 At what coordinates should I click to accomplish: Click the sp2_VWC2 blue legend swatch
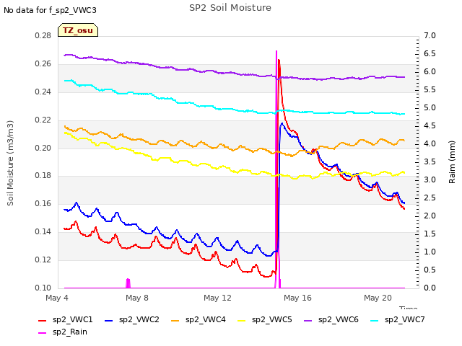pyautogui.click(x=109, y=321)
